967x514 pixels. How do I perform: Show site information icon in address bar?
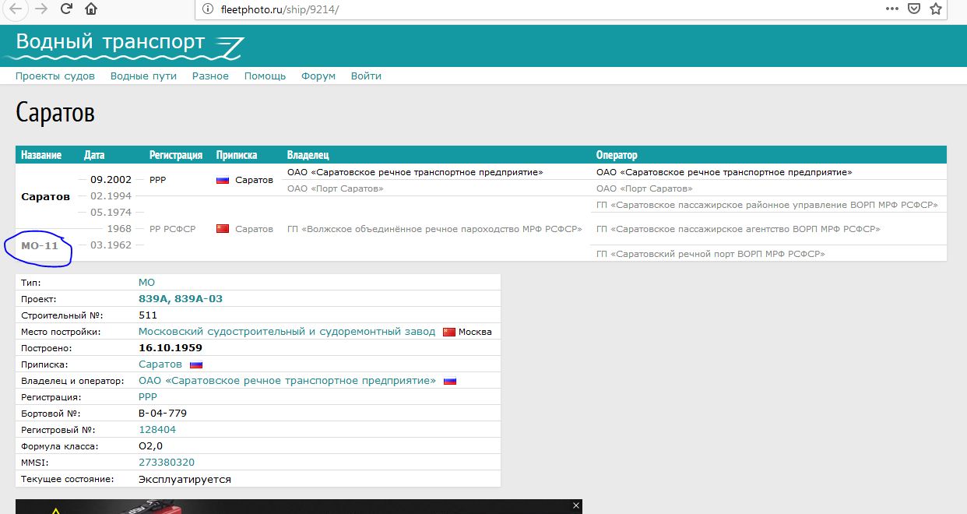point(207,9)
